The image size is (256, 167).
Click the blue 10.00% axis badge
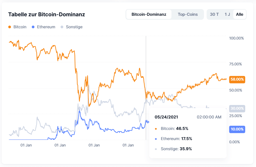pyautogui.click(x=237, y=129)
